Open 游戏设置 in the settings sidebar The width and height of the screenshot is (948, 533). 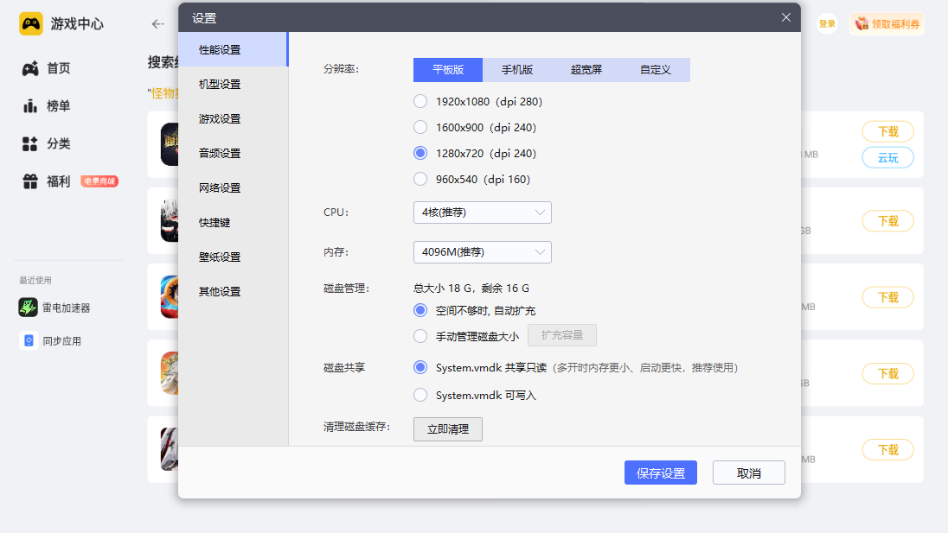[x=220, y=119]
